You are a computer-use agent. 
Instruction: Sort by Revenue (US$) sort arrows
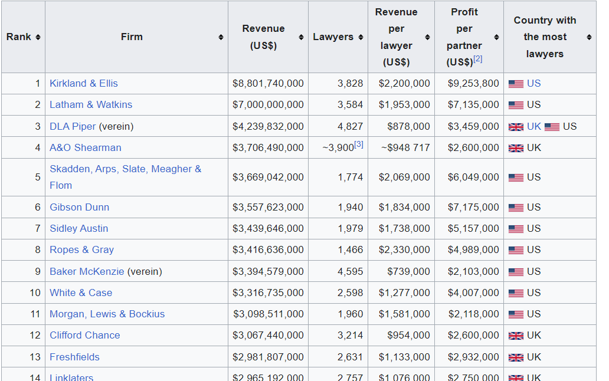tap(301, 37)
